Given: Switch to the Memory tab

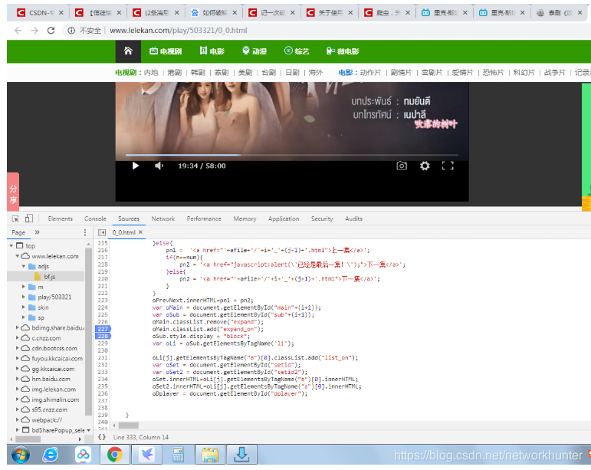Looking at the screenshot, I should 245,219.
